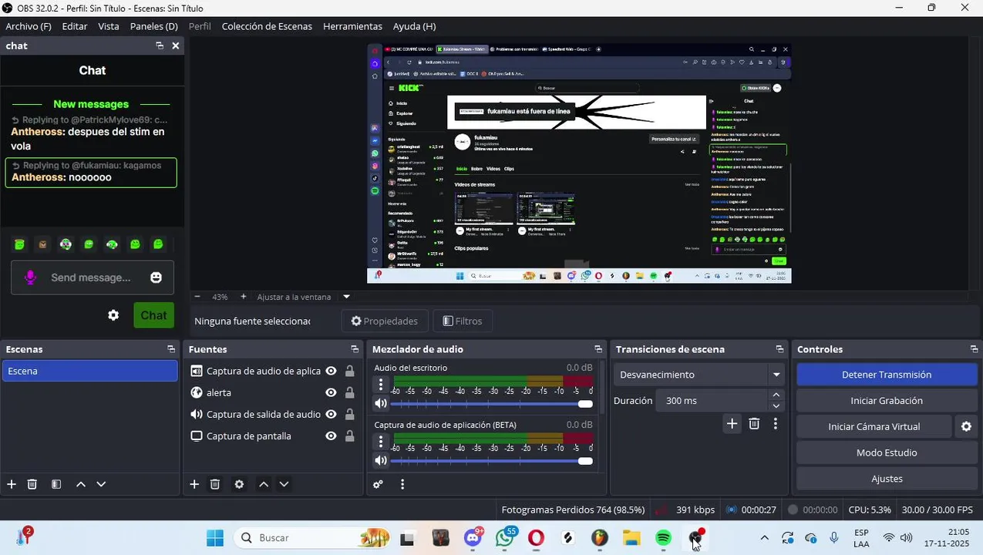Open virtual camera settings gear
This screenshot has width=983, height=555.
pos(966,426)
